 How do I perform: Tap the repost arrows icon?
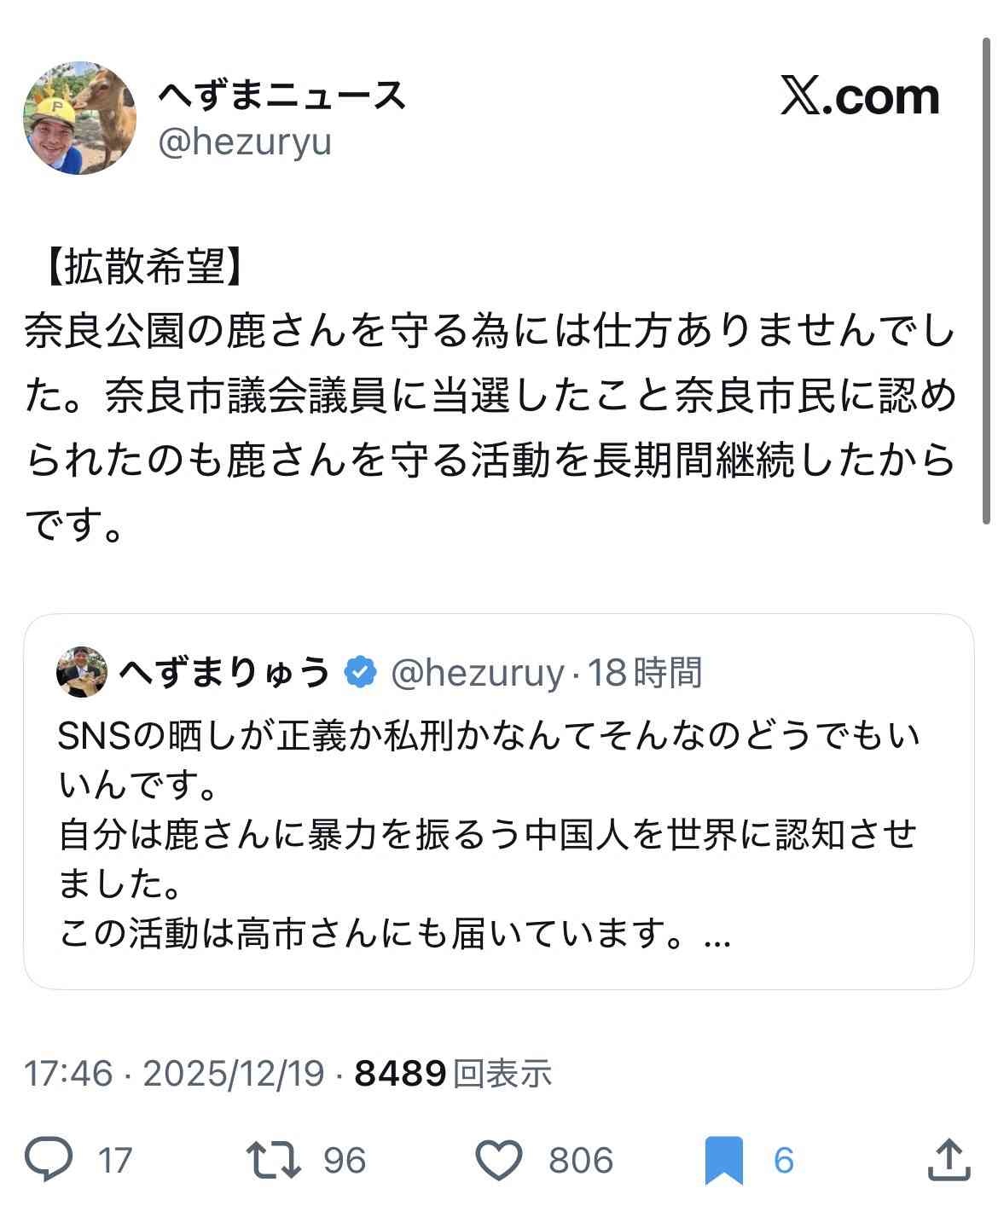273,1160
